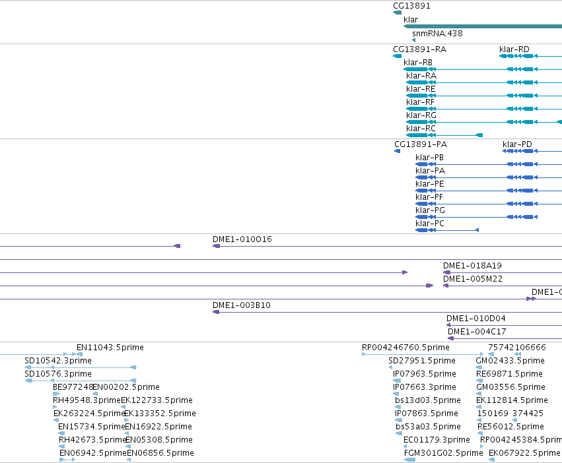Open the CG13891-RA transcript

coord(420,49)
